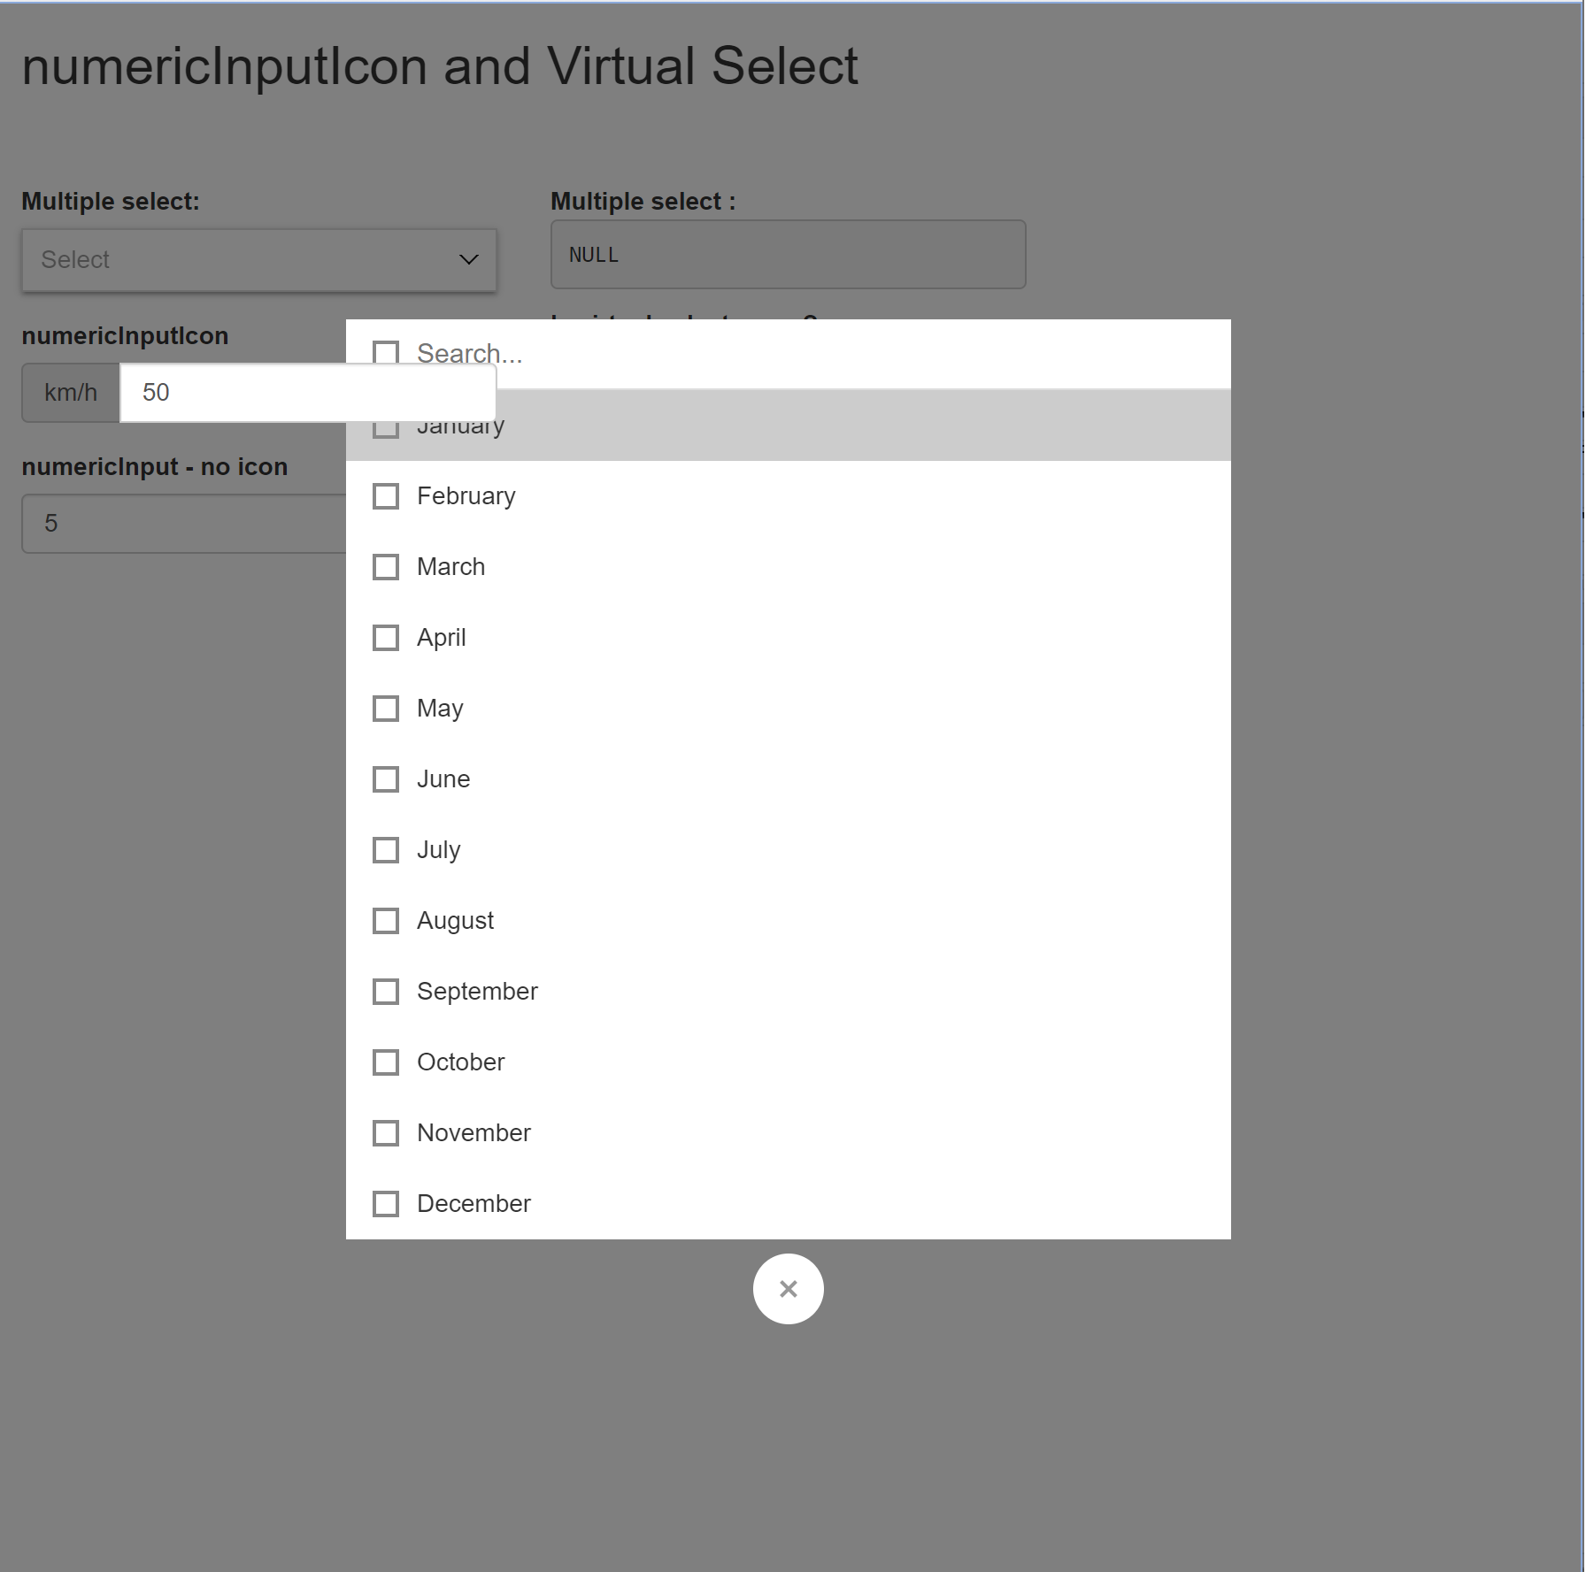The image size is (1586, 1572).
Task: Enable the July checkbox
Action: (x=385, y=849)
